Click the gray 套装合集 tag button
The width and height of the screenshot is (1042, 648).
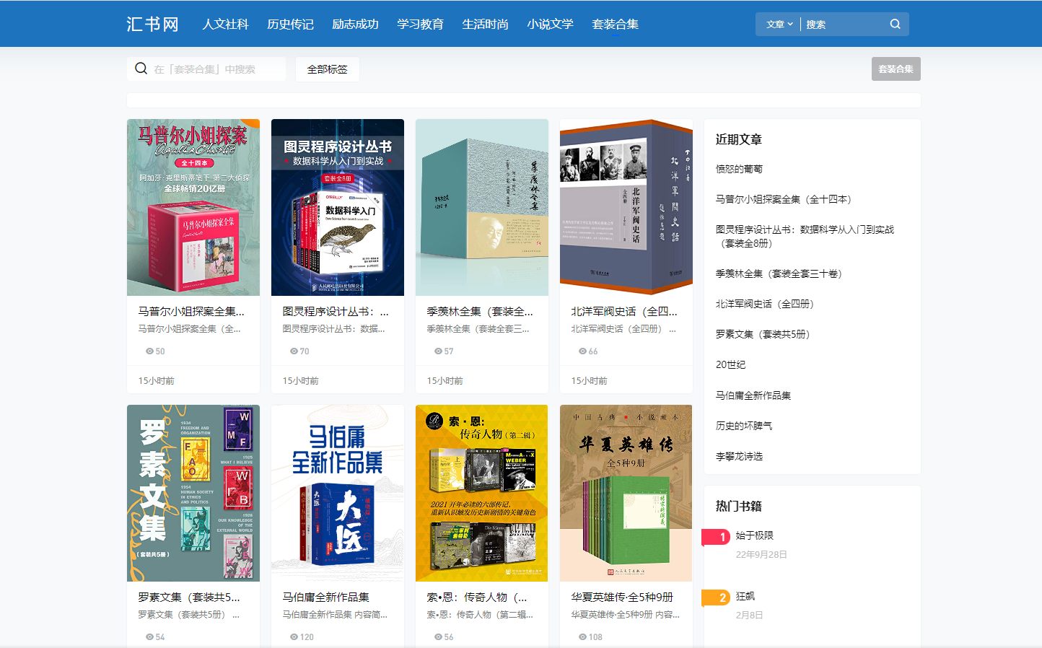896,69
